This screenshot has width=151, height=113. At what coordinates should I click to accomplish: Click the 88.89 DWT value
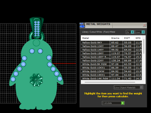pyautogui.click(x=128, y=61)
